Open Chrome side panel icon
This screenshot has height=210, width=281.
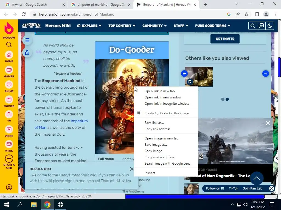pyautogui.click(x=257, y=14)
